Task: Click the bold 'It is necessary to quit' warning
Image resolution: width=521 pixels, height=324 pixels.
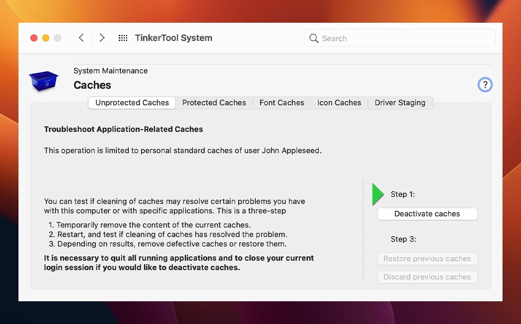Action: tap(179, 262)
